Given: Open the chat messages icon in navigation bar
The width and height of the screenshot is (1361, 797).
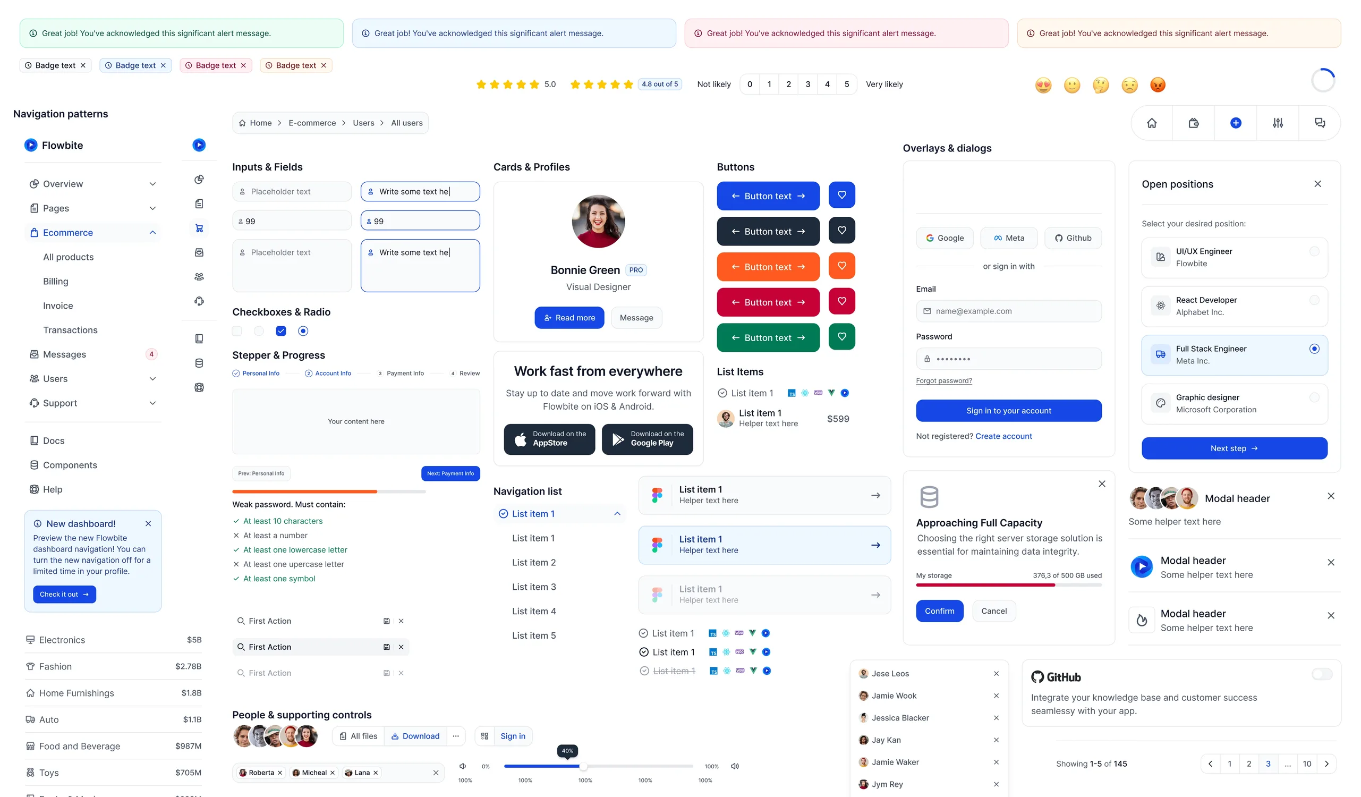Looking at the screenshot, I should (1320, 123).
